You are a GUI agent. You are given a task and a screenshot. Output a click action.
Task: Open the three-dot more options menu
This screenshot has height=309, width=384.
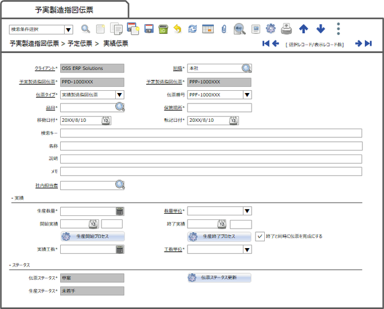coord(338,29)
